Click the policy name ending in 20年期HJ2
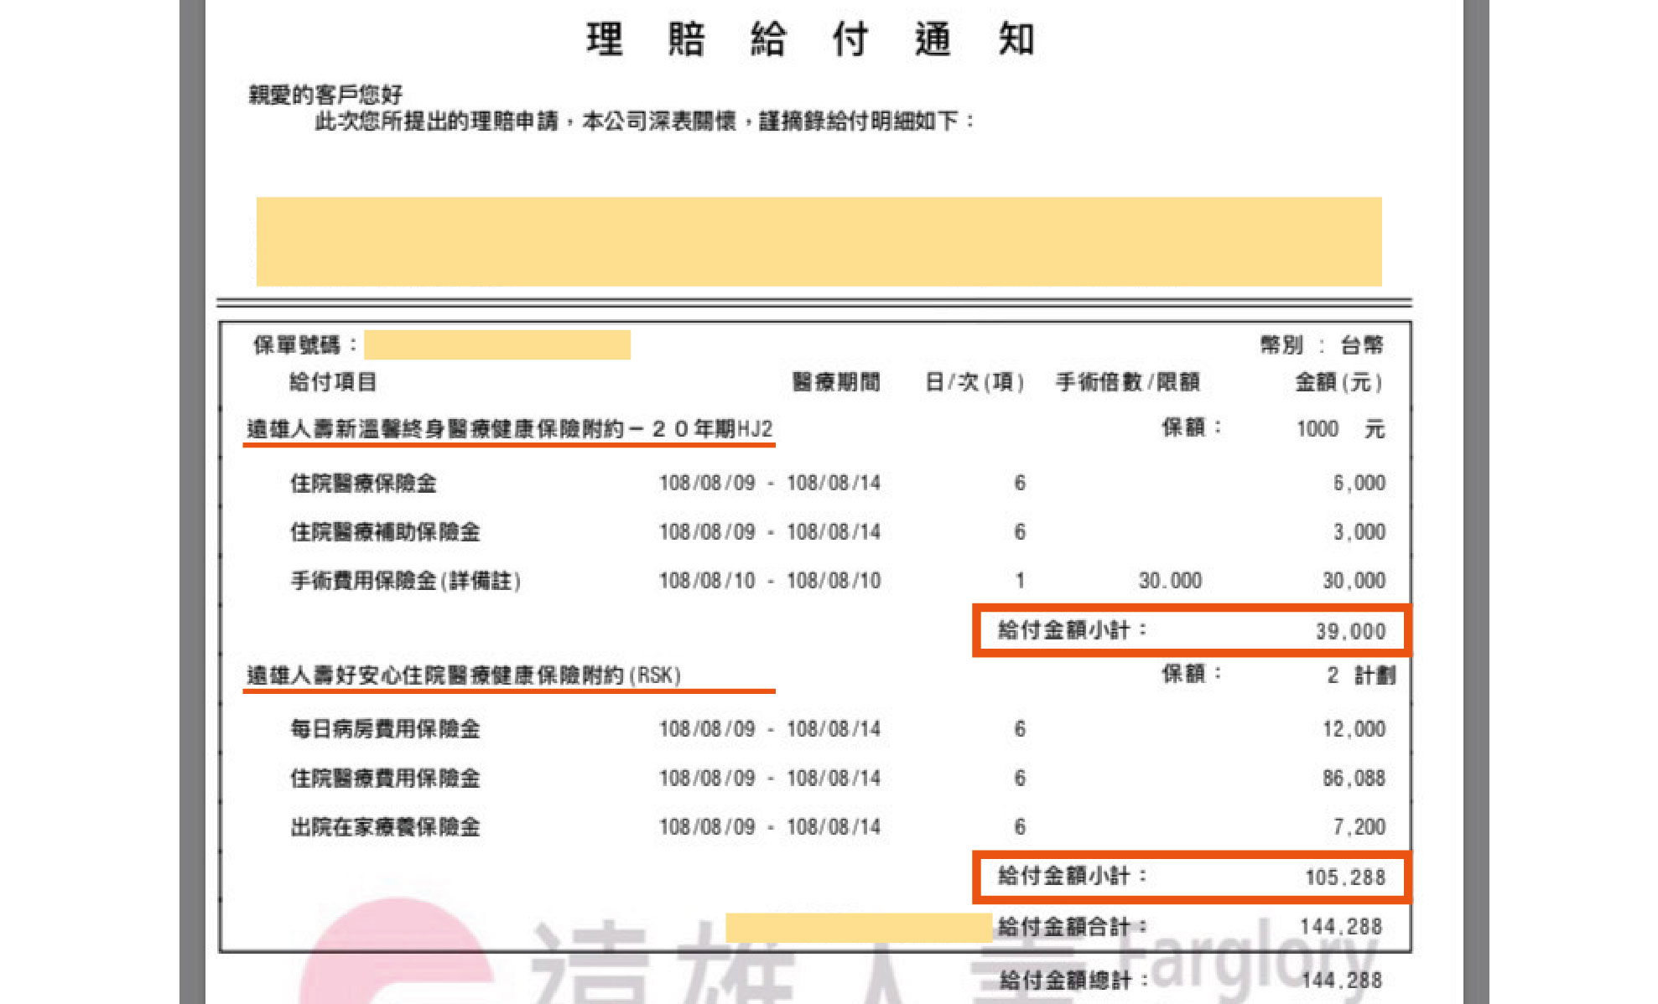Image resolution: width=1658 pixels, height=1004 pixels. [x=509, y=429]
